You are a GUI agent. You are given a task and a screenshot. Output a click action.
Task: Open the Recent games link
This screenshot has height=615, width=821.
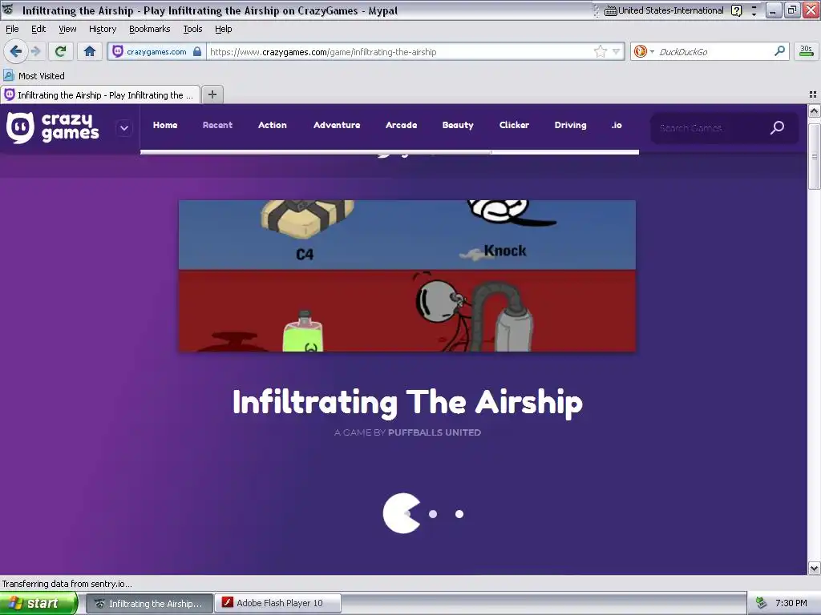pyautogui.click(x=217, y=125)
